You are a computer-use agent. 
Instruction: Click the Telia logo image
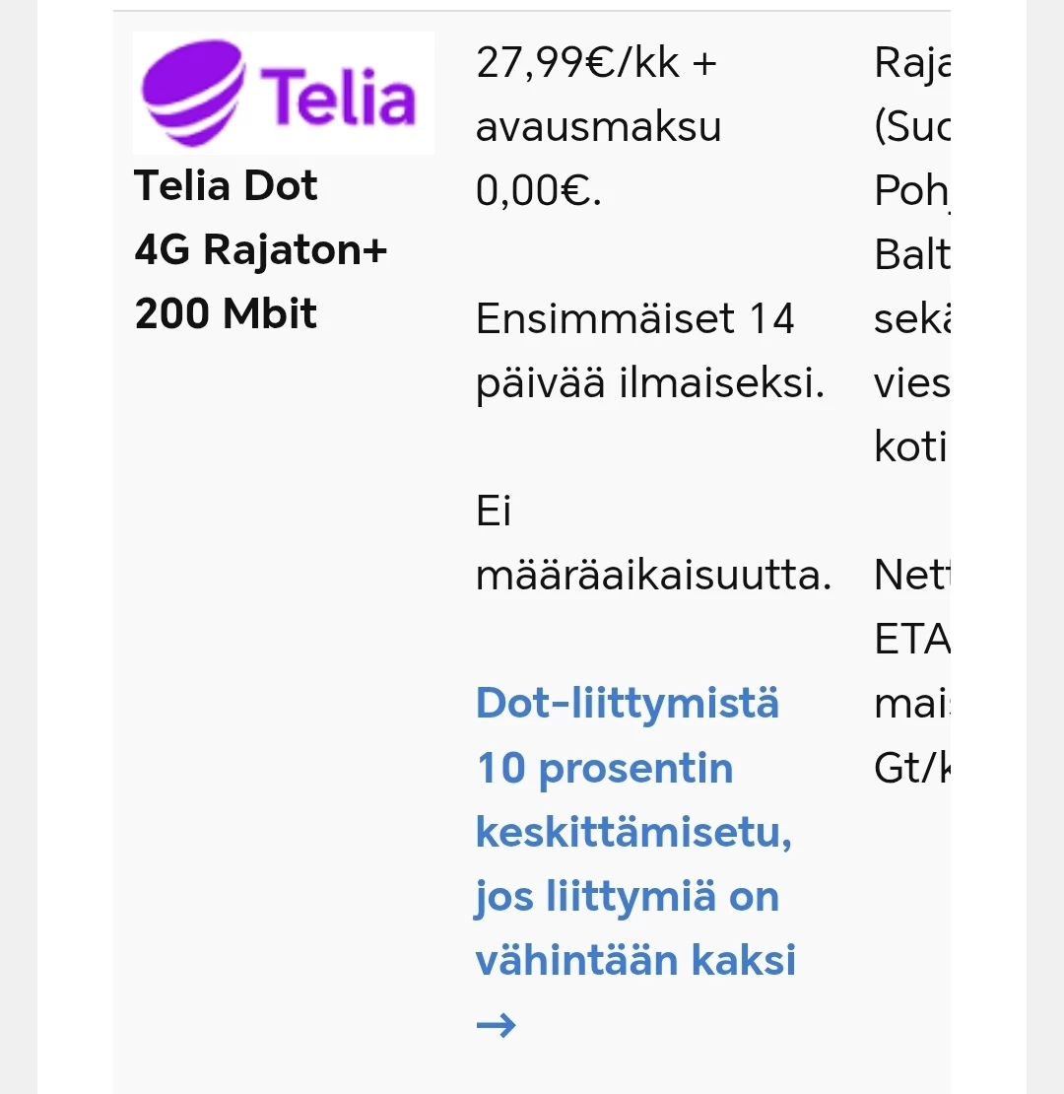283,94
